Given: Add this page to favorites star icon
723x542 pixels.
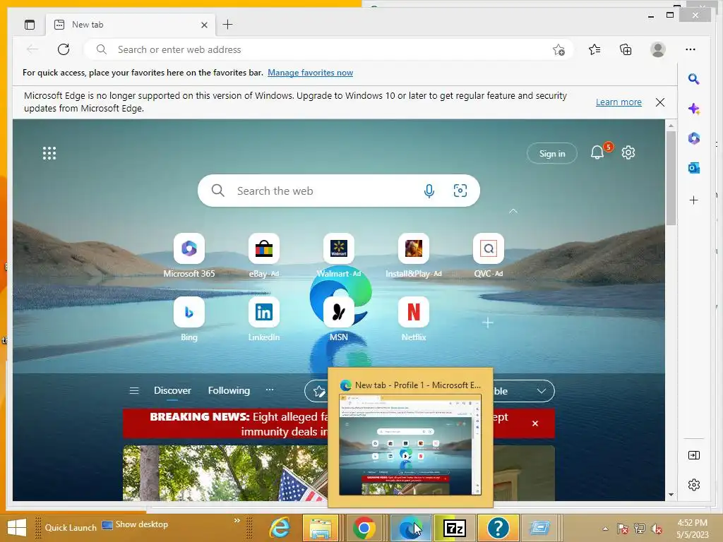Looking at the screenshot, I should coord(558,49).
